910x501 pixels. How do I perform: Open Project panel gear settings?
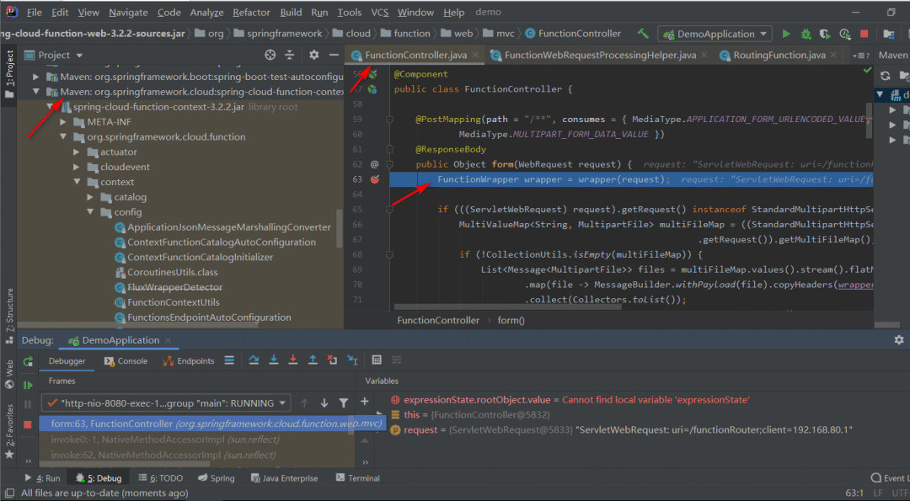(x=314, y=55)
